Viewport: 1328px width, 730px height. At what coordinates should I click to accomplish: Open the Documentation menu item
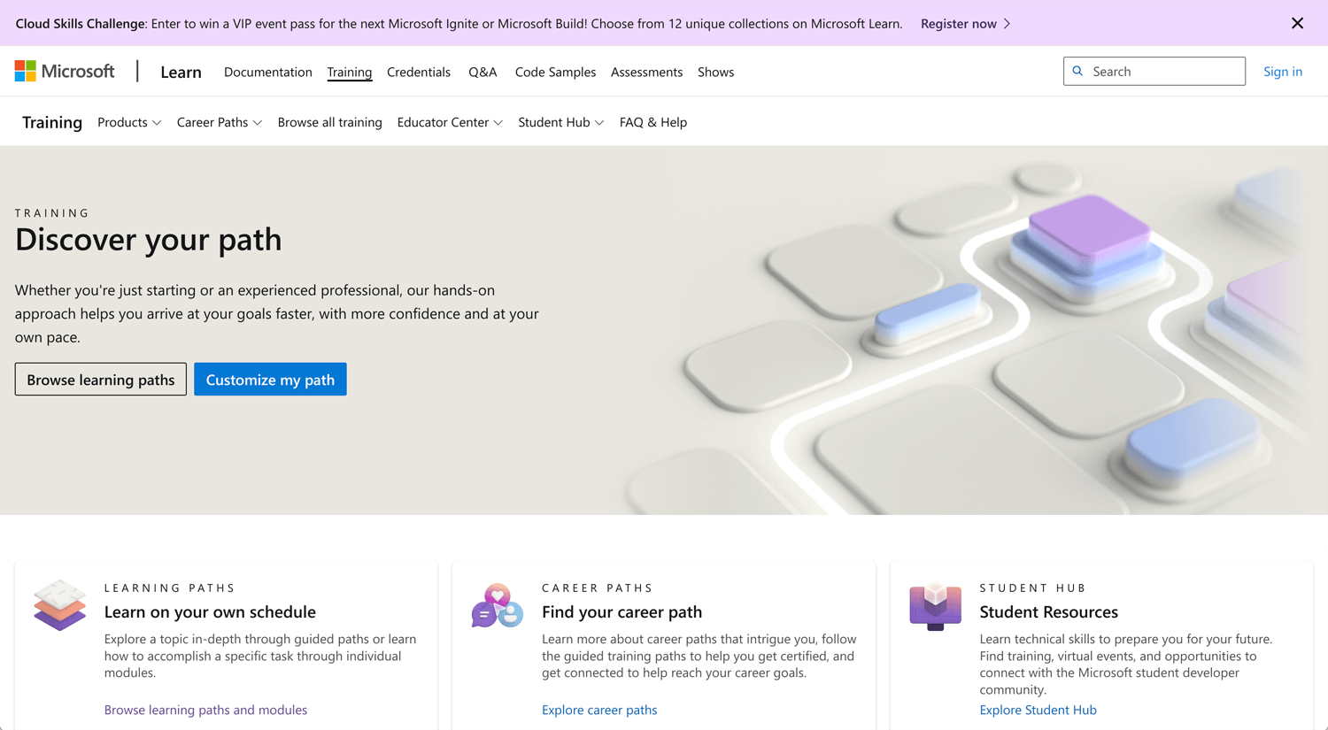tap(268, 72)
